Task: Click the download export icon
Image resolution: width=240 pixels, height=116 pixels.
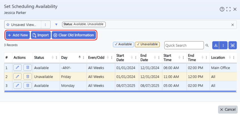Action: click(216, 45)
